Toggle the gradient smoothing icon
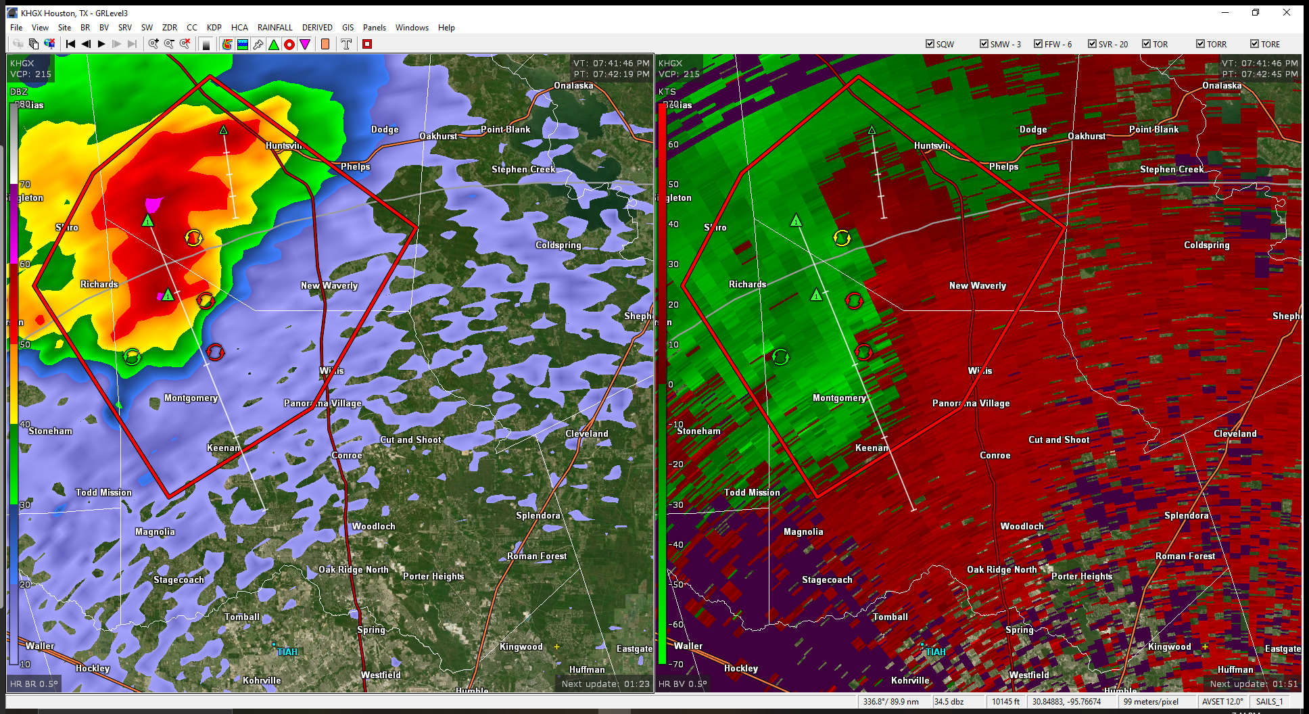The width and height of the screenshot is (1309, 714). tap(206, 44)
